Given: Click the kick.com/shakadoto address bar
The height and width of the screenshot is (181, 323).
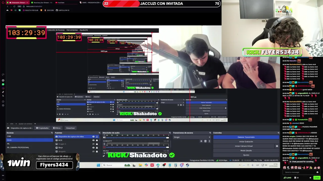Looking at the screenshot, I should (x=34, y=6).
